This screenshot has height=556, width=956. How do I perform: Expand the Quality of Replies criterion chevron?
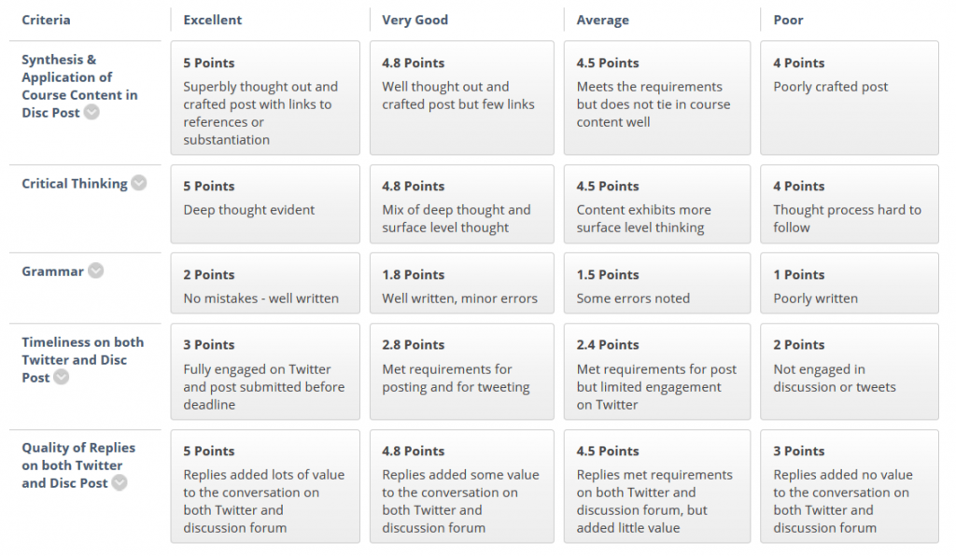pyautogui.click(x=119, y=483)
